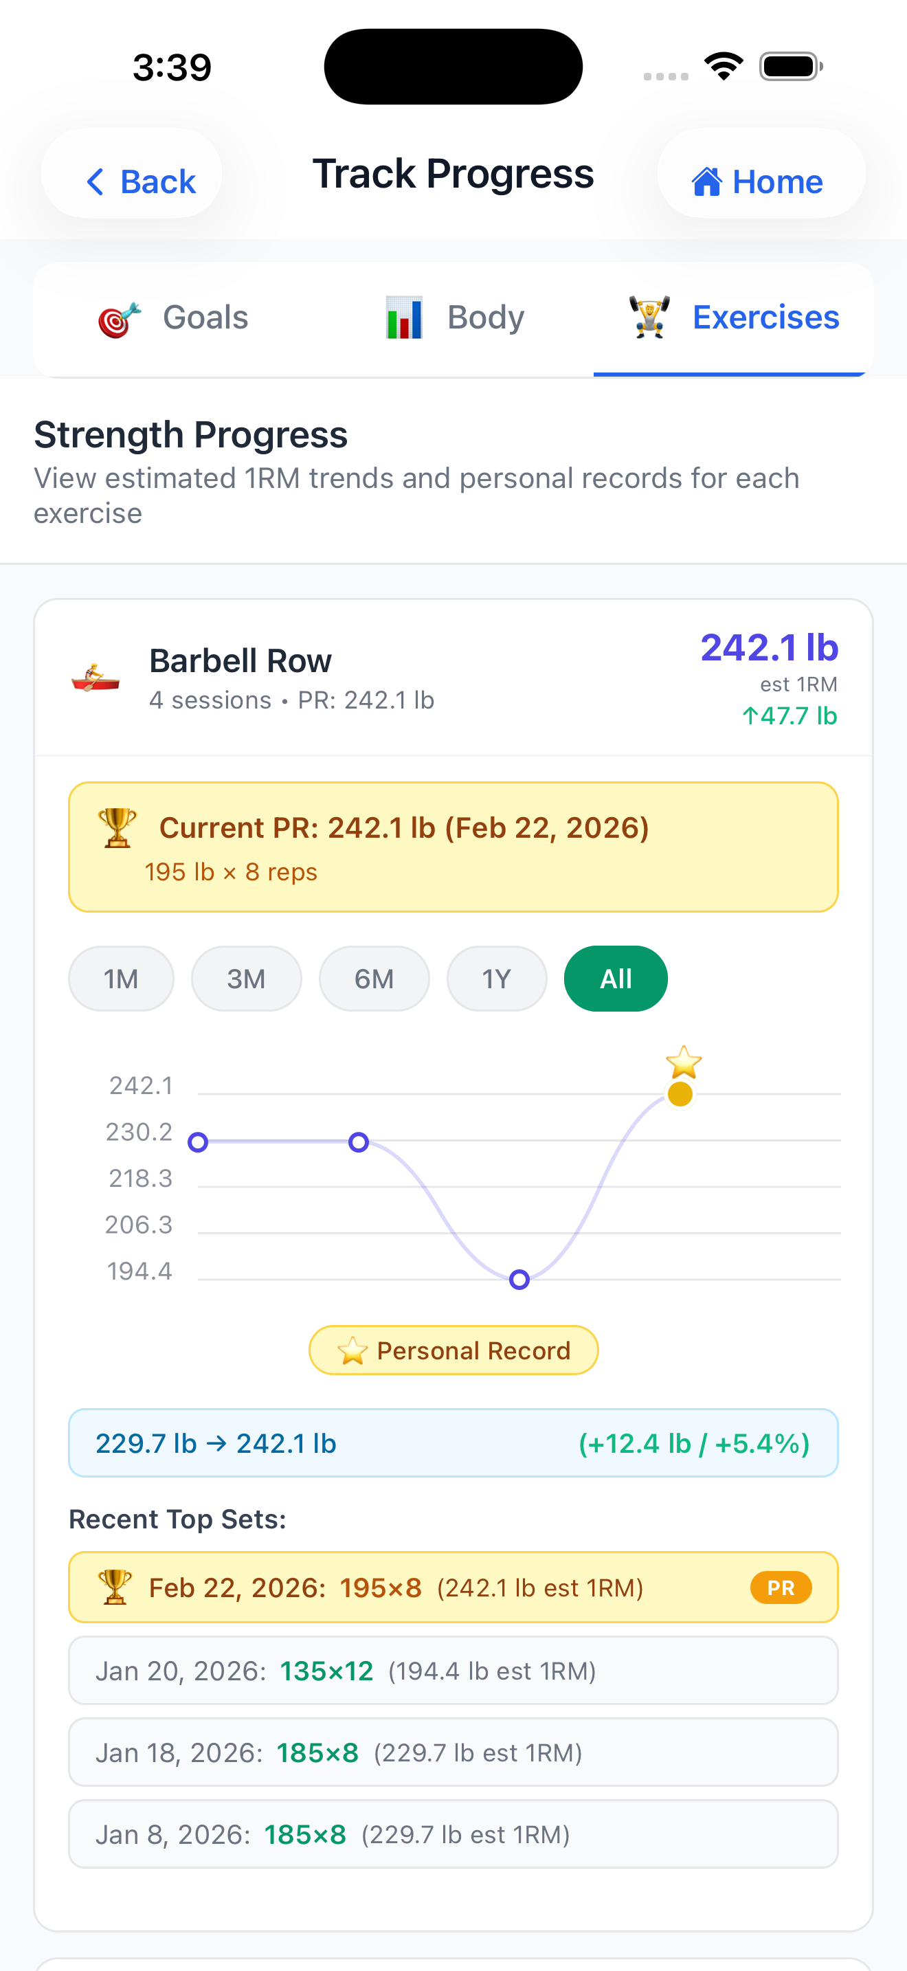Tap the 242.1 lb est 1RM value
This screenshot has width=907, height=1971.
[770, 648]
